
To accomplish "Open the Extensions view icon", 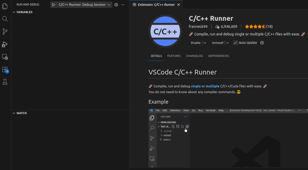I will click(5, 69).
